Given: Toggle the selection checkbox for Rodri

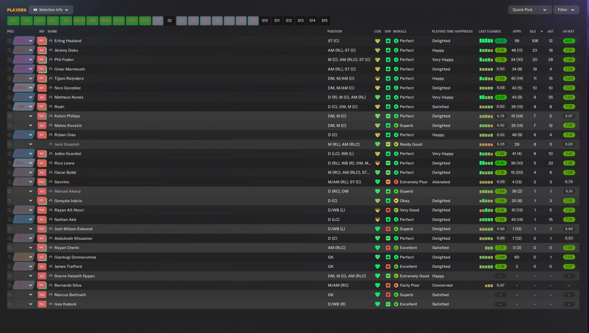Looking at the screenshot, I should point(10,107).
